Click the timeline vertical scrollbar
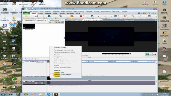This screenshot has width=171, height=96. (157, 71)
